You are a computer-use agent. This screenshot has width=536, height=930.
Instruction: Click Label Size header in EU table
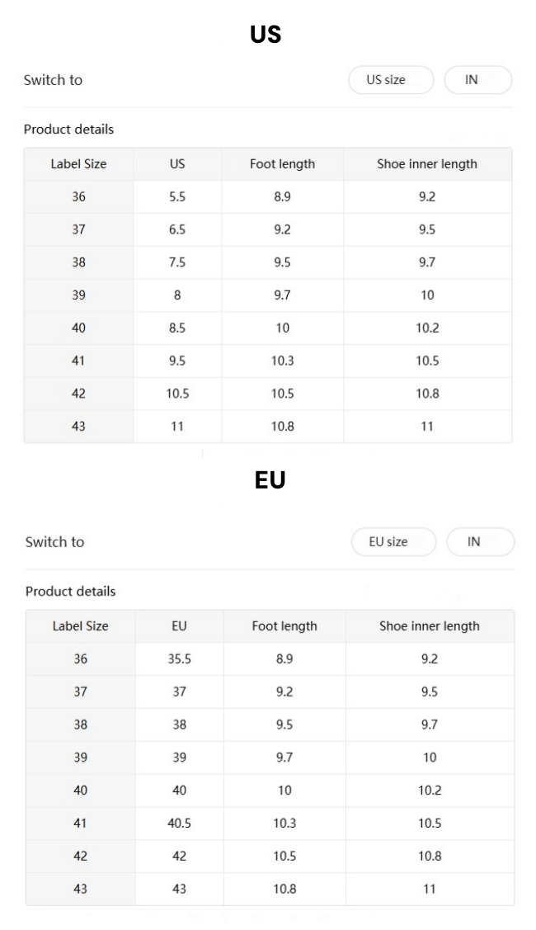[81, 626]
